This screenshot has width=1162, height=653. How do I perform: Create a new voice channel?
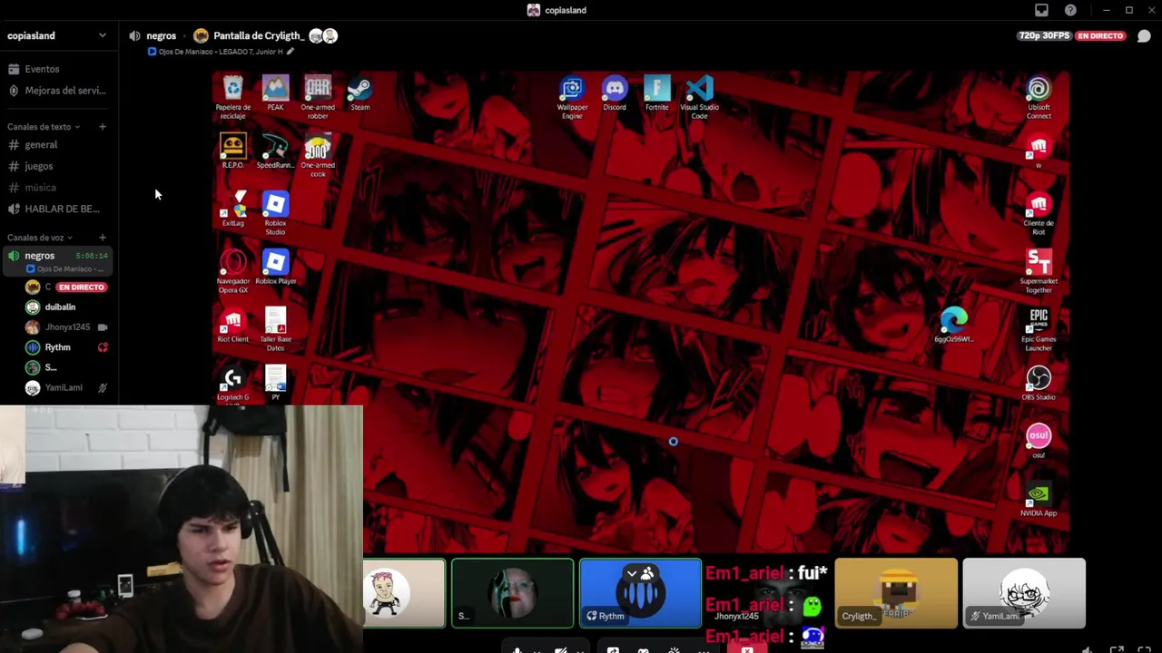102,238
